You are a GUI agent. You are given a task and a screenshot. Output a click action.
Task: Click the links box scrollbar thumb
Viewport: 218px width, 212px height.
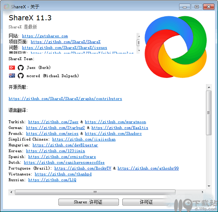(x=138, y=43)
